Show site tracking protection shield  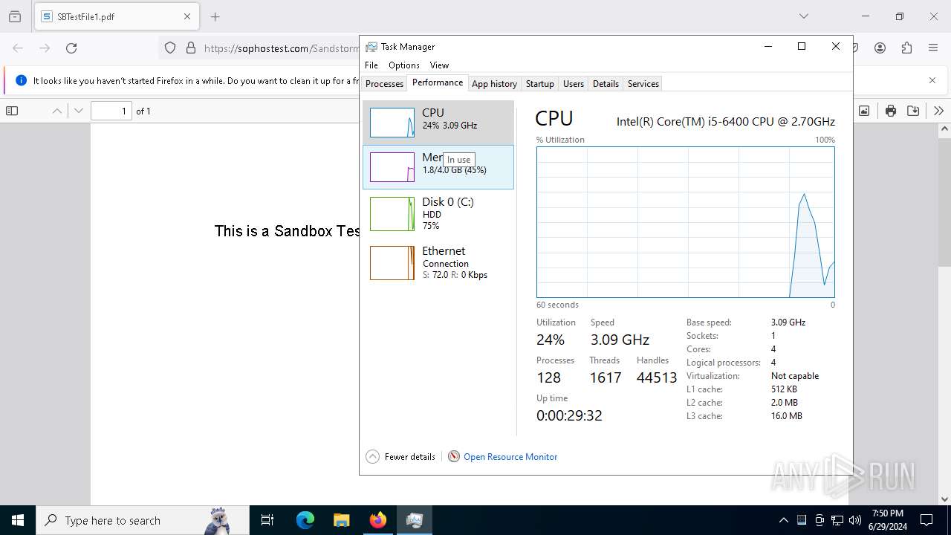(x=170, y=48)
